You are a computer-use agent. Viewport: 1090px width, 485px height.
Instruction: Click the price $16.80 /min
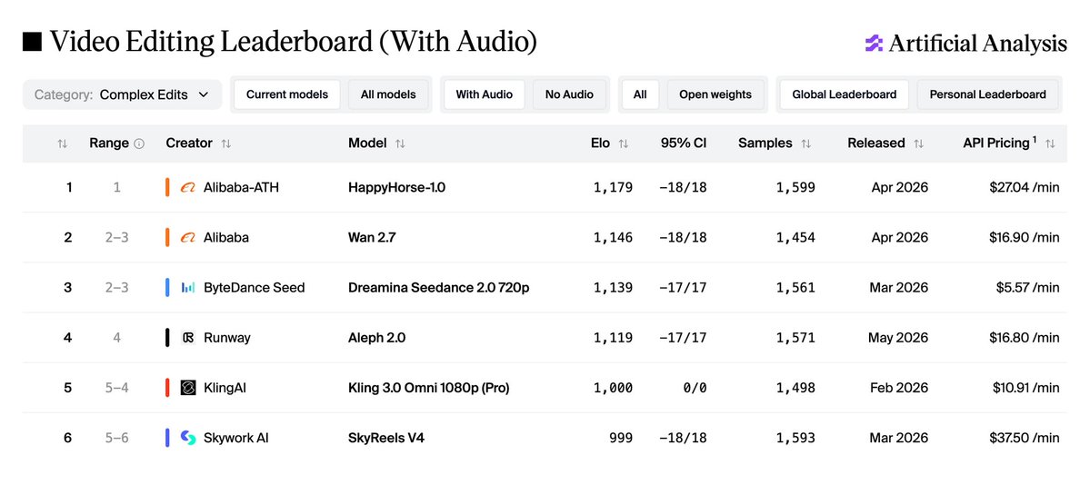(x=1025, y=338)
